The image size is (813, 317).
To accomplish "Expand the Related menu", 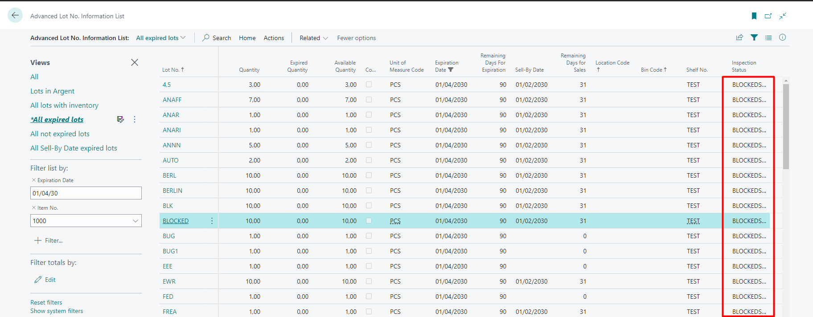I will click(x=314, y=38).
